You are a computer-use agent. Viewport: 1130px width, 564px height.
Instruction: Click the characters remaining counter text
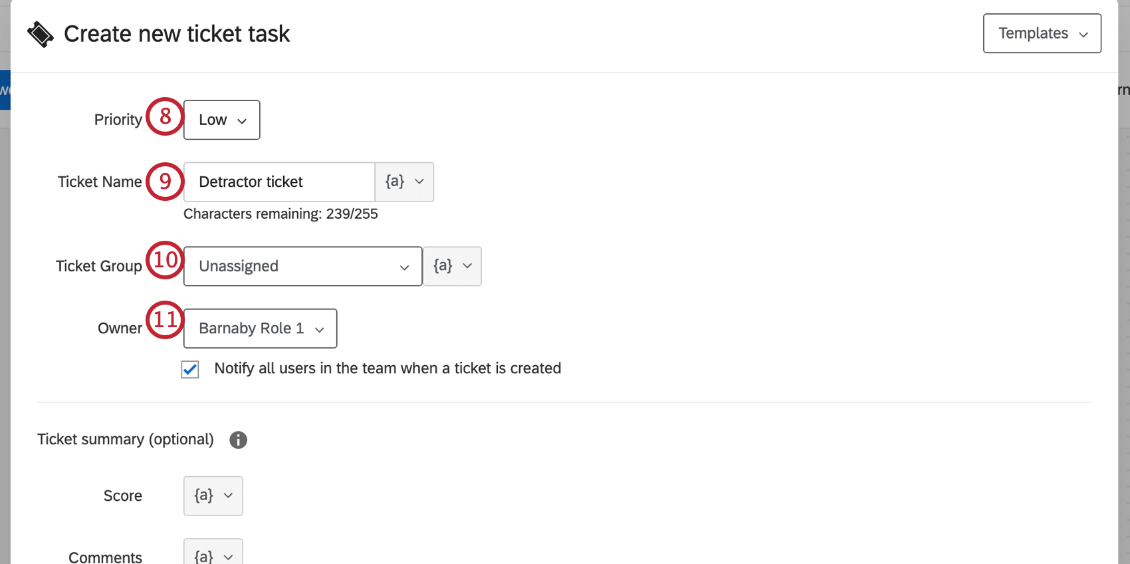click(x=281, y=213)
